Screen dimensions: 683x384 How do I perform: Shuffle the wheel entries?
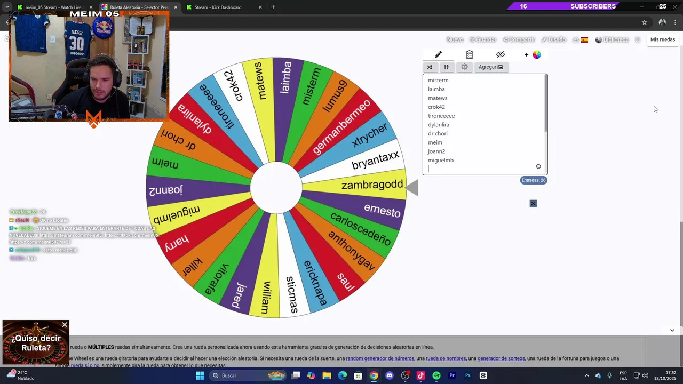pyautogui.click(x=430, y=67)
